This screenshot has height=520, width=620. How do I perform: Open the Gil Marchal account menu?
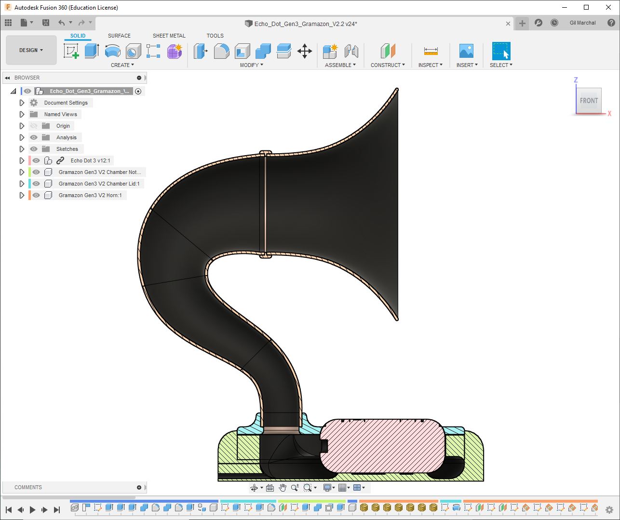click(582, 23)
